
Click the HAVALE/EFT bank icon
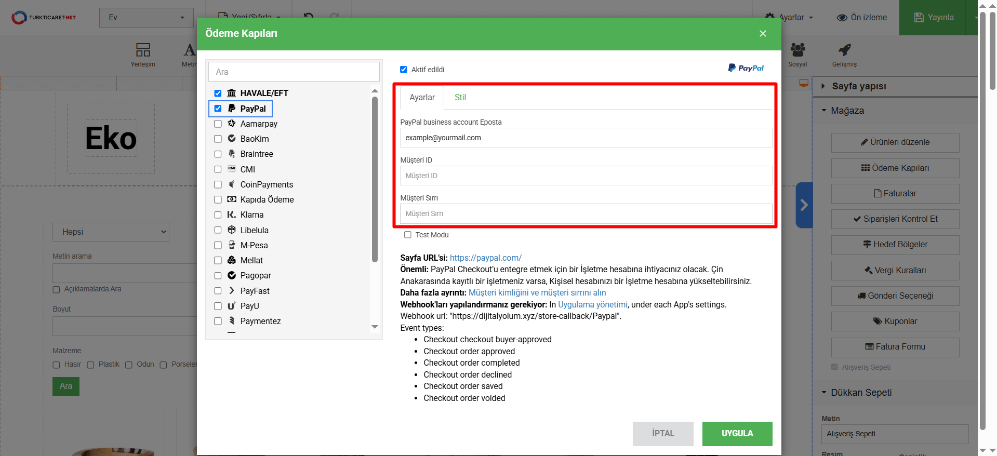232,93
